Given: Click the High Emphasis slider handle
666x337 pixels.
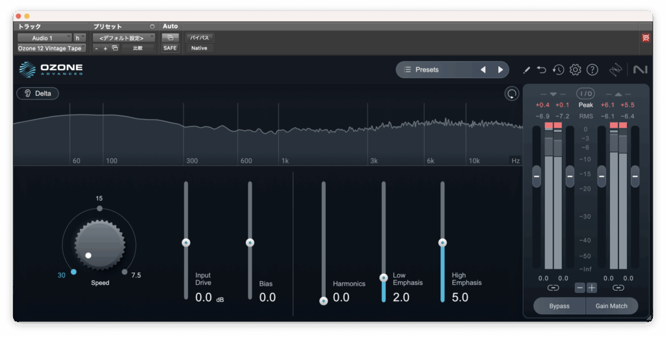Looking at the screenshot, I should (442, 243).
